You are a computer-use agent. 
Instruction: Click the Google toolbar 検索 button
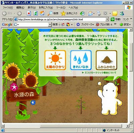coord(55,24)
